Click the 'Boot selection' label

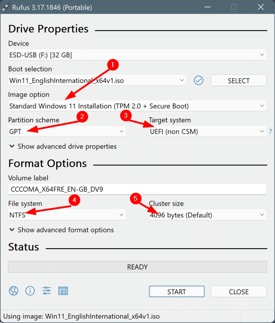coord(30,69)
